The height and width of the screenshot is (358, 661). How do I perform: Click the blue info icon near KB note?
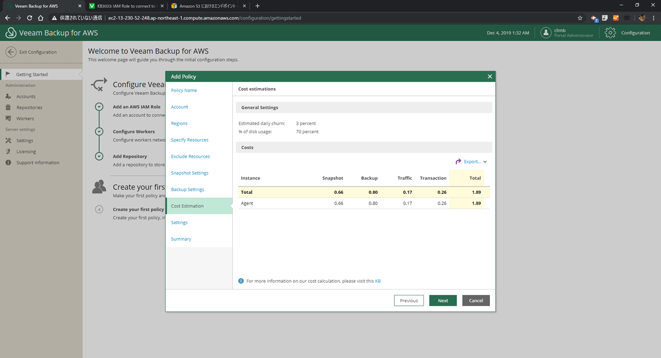click(241, 281)
